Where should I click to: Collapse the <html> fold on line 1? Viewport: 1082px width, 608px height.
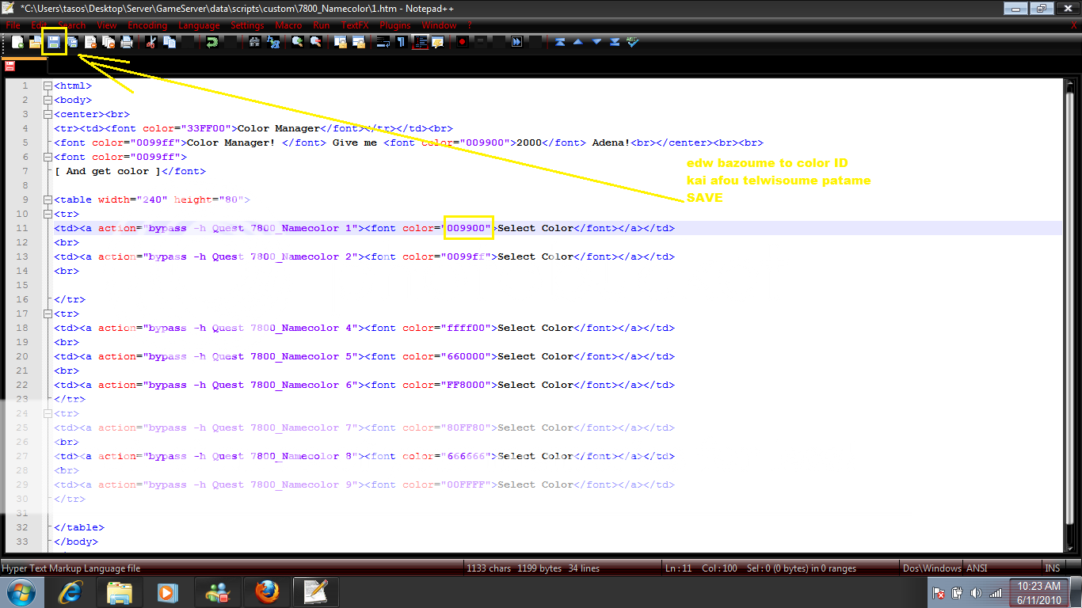48,85
